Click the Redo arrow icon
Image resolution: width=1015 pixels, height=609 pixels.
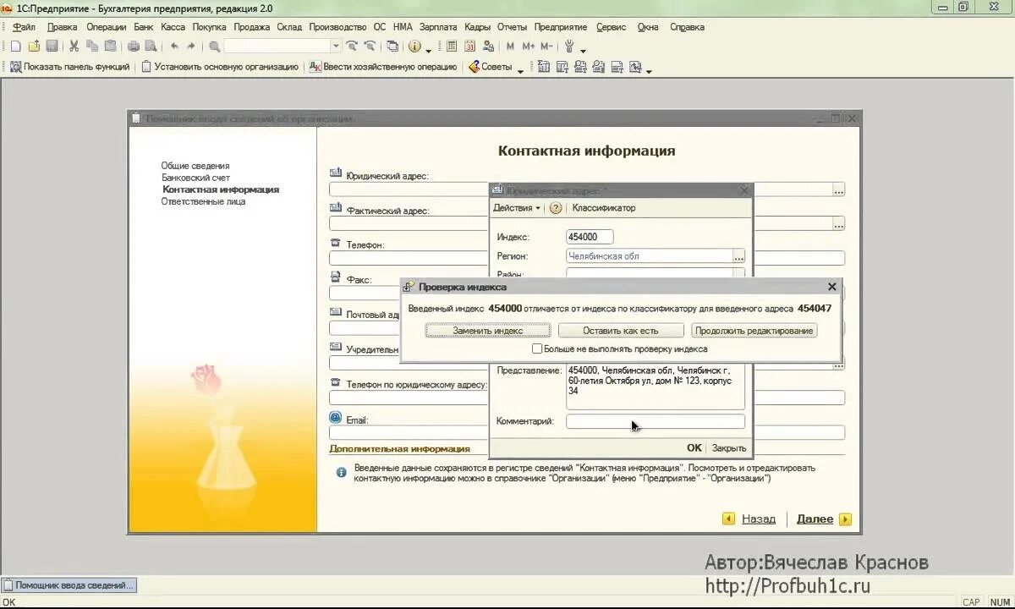191,47
